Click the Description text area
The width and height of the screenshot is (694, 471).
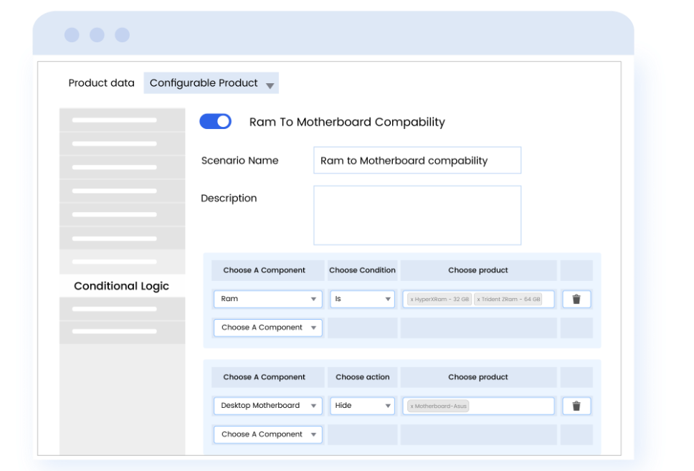coord(417,215)
